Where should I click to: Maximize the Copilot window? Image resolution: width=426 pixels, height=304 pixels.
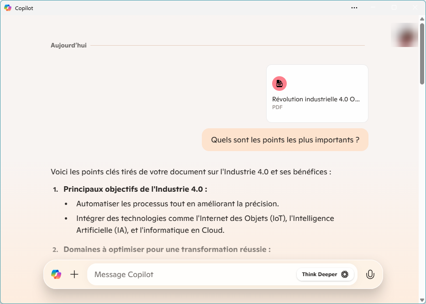tap(394, 8)
